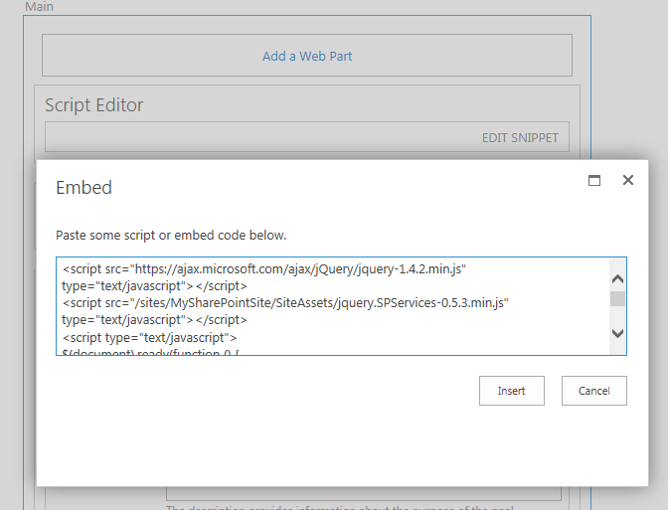Screen dimensions: 668x510
Task: Click the <script type="text/javascript"> line
Action: 149,337
